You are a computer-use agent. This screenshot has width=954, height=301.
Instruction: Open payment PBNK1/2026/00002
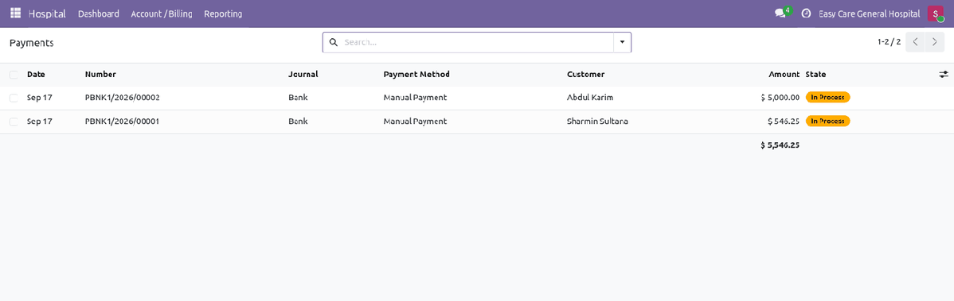click(x=123, y=97)
